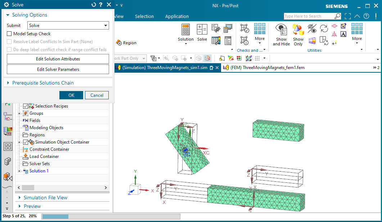Click the Help question mark in Solve dialog

pyautogui.click(x=101, y=5)
